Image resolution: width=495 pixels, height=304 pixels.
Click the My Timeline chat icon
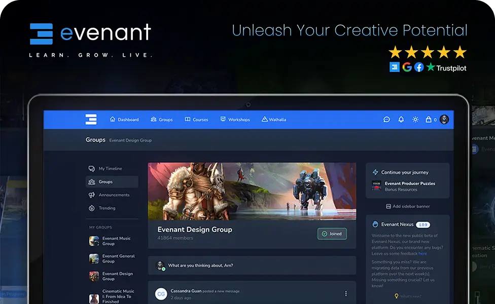92,169
